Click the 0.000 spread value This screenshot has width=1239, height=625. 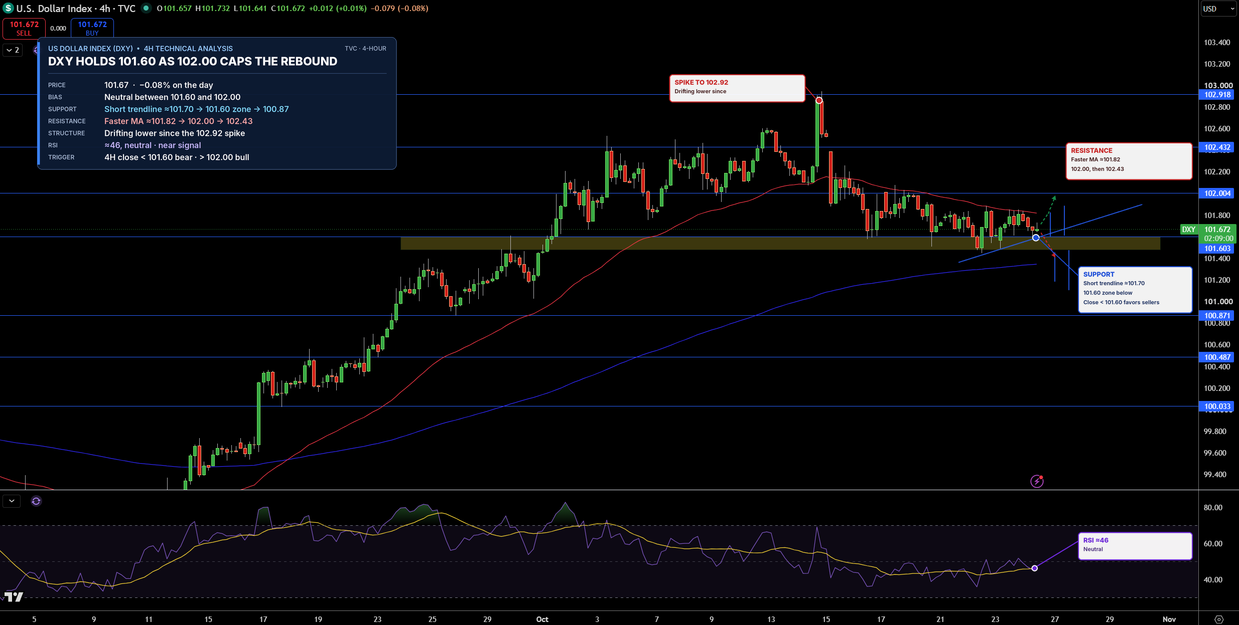(x=58, y=29)
